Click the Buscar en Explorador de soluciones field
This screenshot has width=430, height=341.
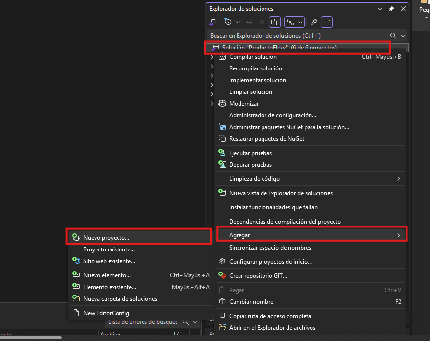click(x=298, y=36)
